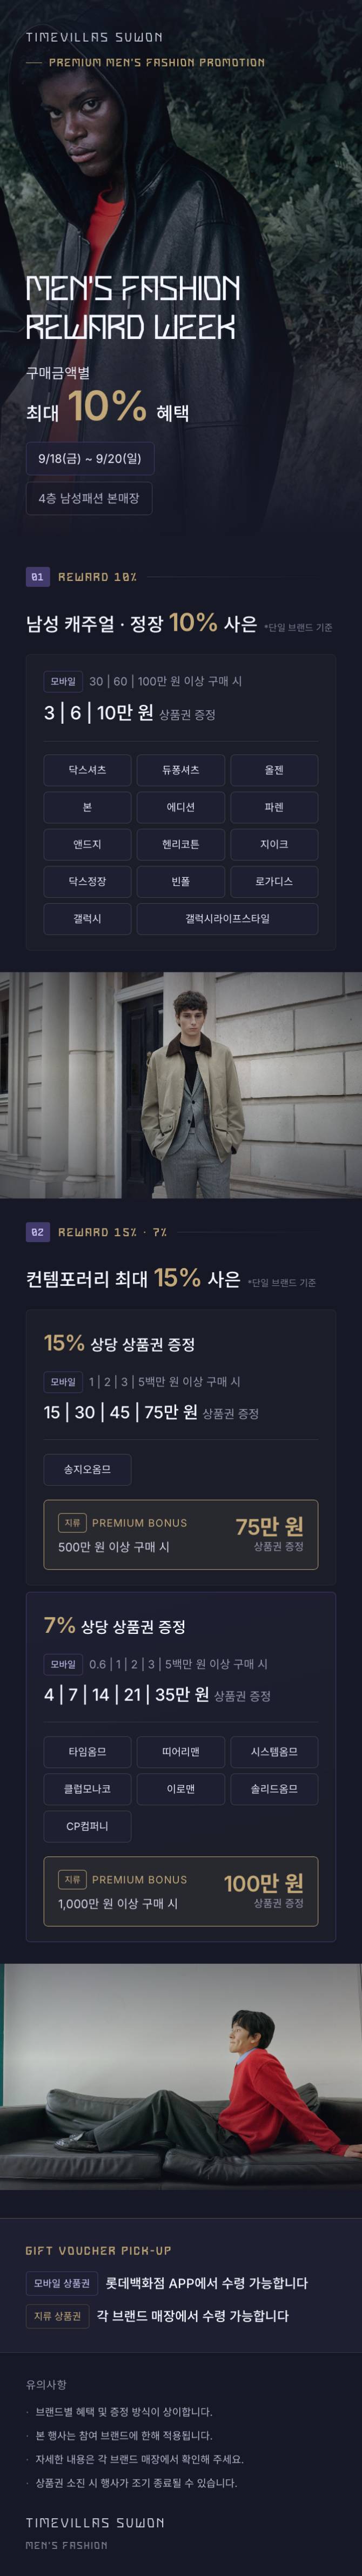
Task: Click the 모바일 상품권 pick-up label
Action: click(62, 2283)
